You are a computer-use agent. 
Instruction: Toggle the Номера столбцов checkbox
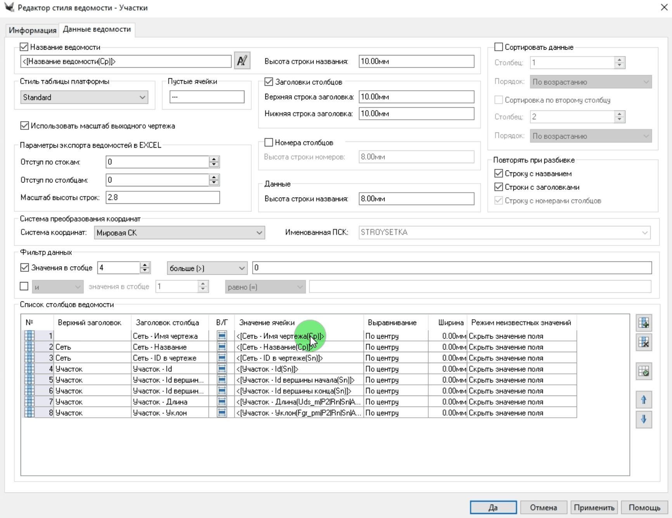[x=268, y=143]
